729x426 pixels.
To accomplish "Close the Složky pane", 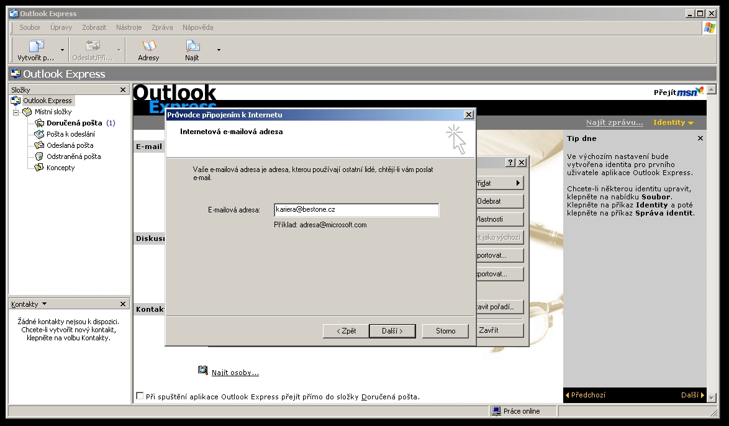I will 123,90.
